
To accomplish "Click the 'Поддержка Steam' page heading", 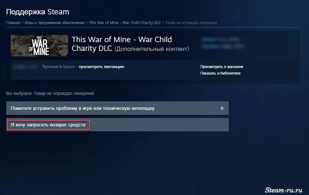I will [x=38, y=12].
